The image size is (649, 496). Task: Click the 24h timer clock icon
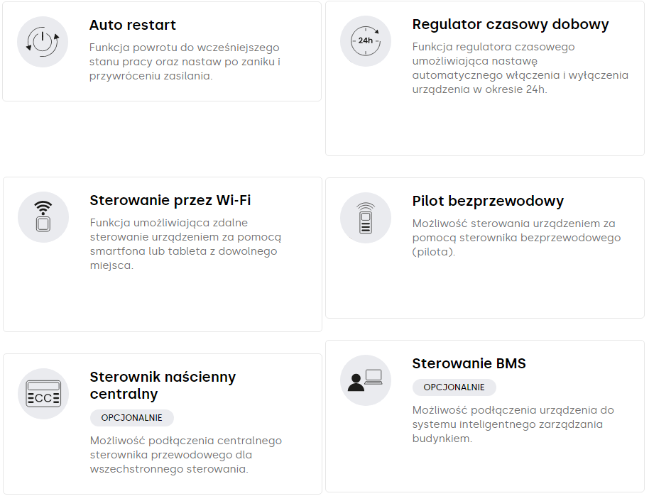click(x=366, y=41)
